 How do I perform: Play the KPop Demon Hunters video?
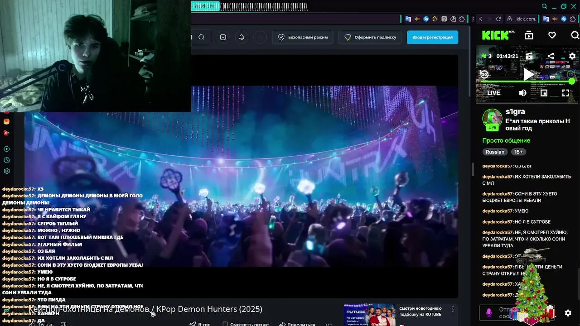point(241,176)
